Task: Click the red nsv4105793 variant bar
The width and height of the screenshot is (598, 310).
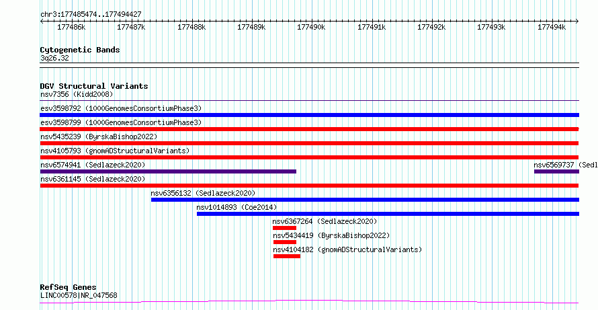Action: [x=309, y=157]
